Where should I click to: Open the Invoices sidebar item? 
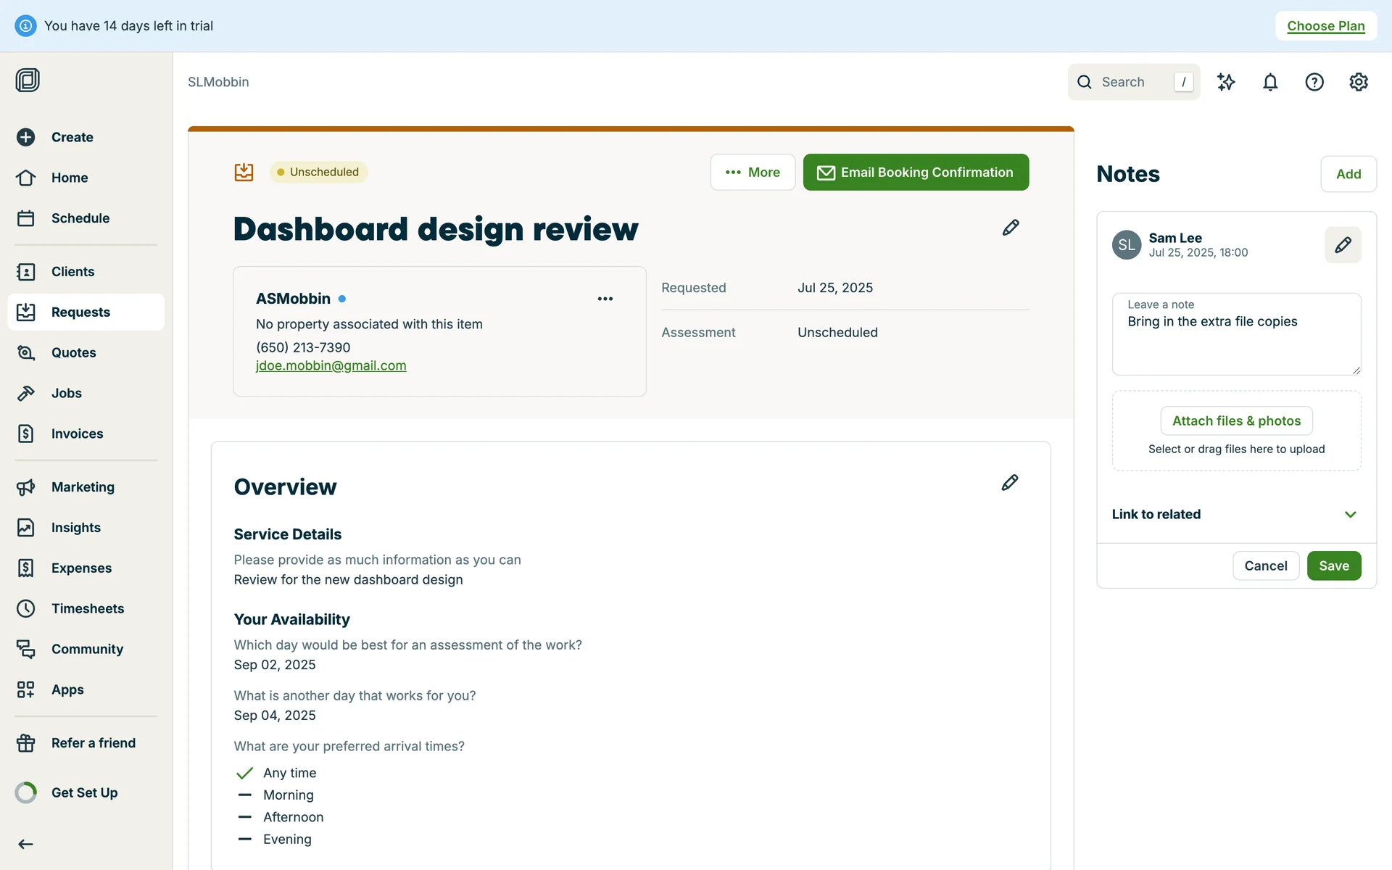pos(77,434)
